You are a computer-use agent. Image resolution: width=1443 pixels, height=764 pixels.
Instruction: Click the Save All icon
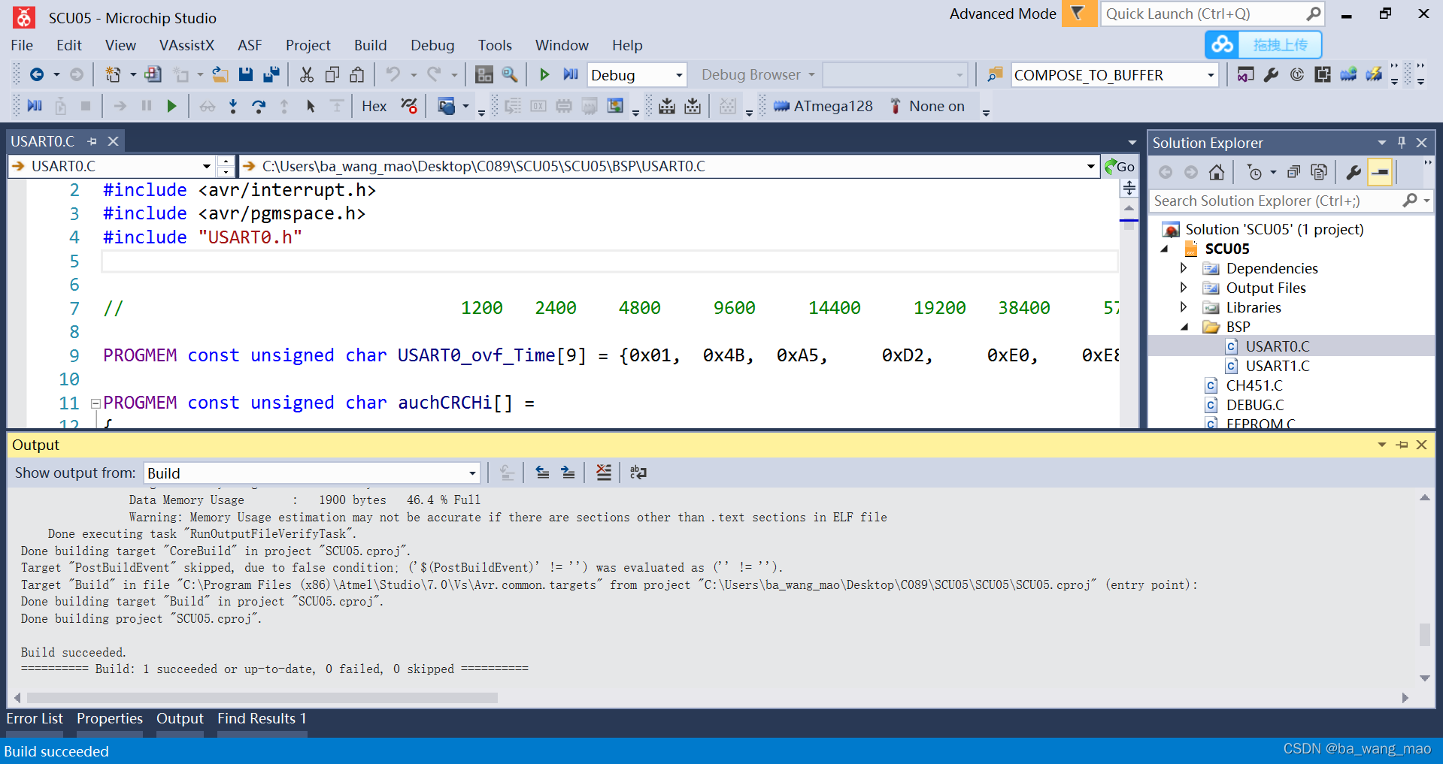271,74
